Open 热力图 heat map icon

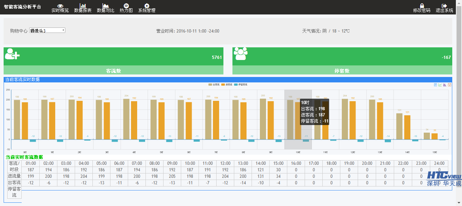click(x=126, y=6)
